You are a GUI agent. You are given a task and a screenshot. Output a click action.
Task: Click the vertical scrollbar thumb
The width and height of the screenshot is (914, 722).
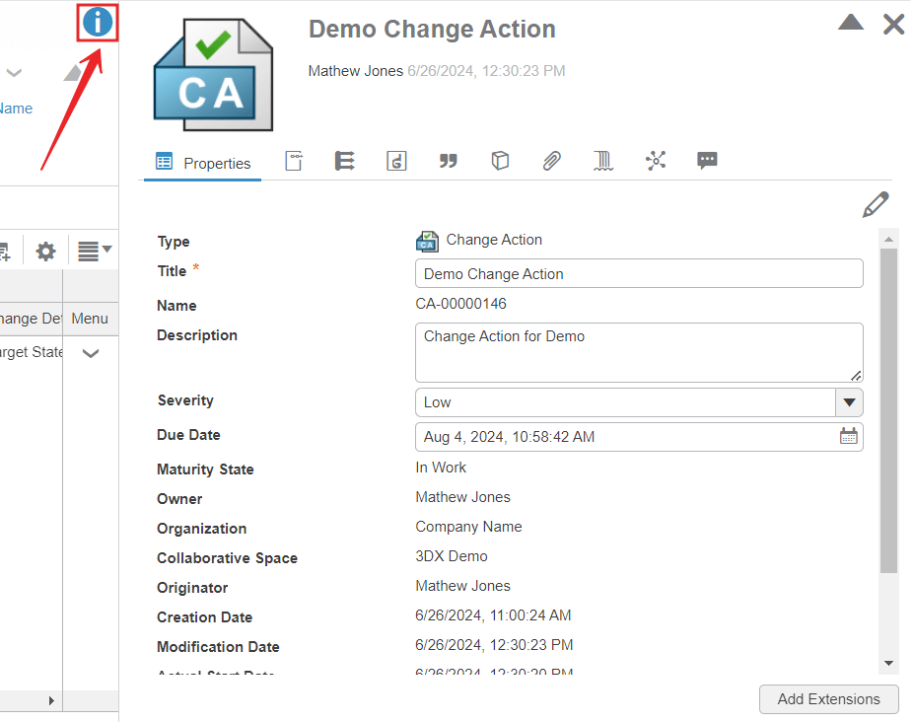coord(888,410)
